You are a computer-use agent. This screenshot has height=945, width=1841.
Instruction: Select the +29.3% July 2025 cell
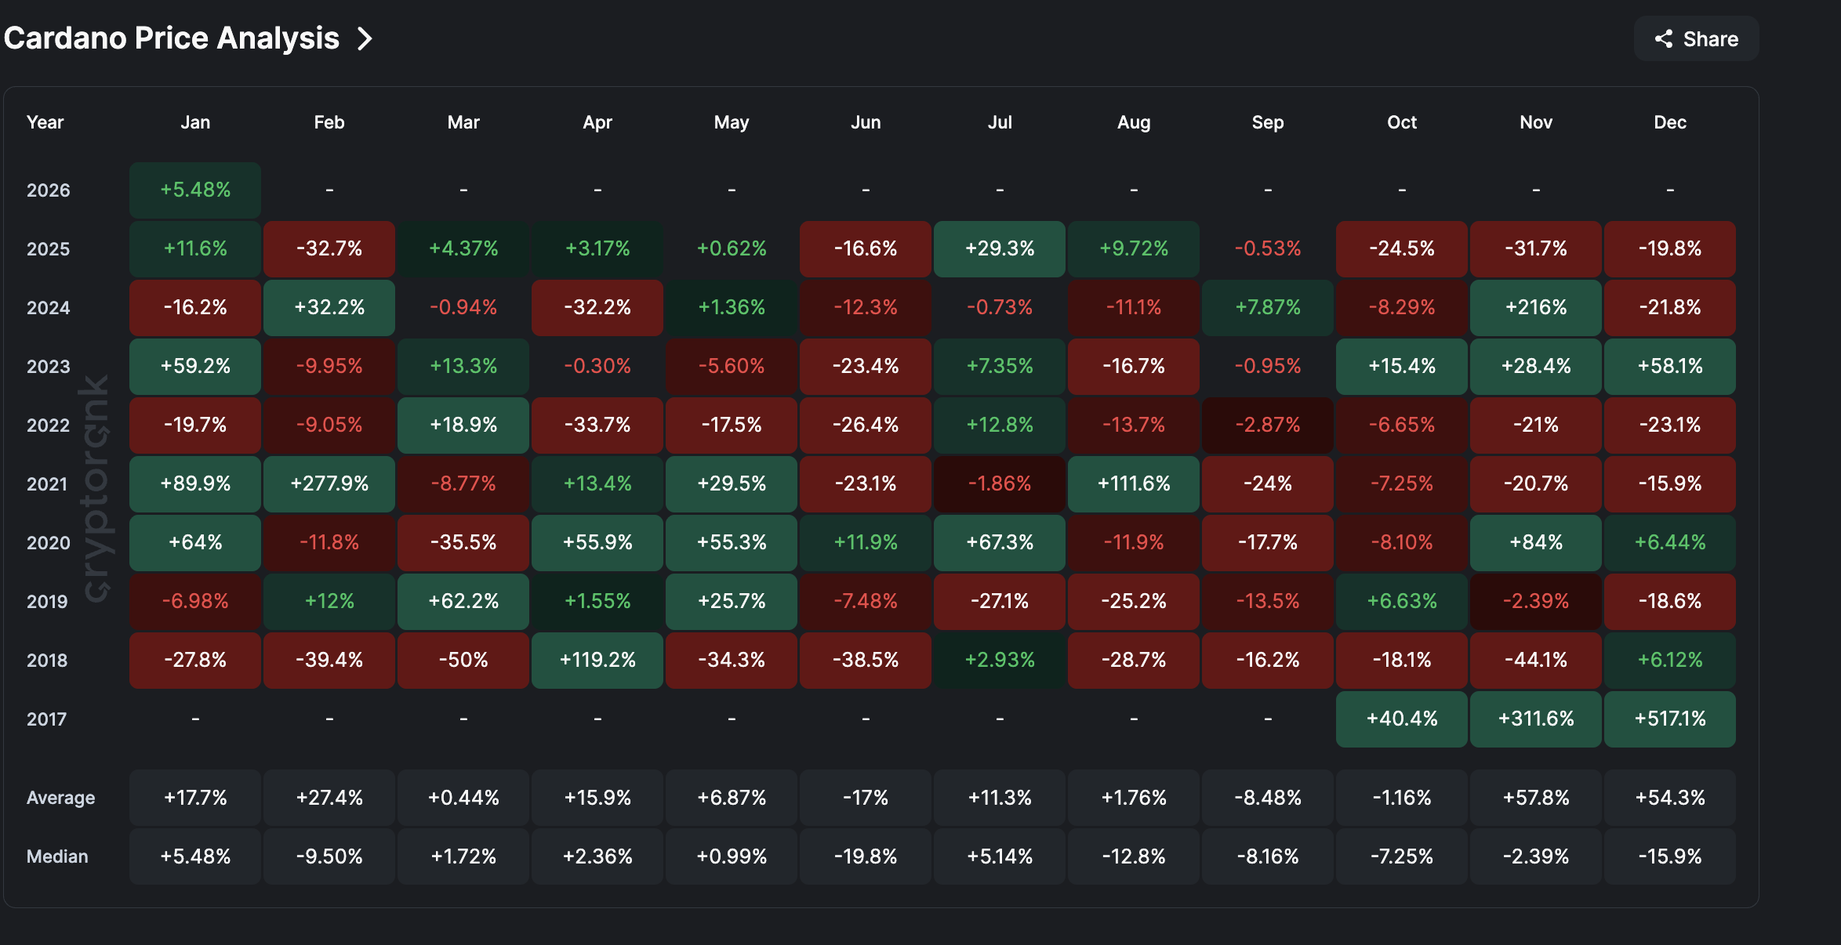[x=999, y=248]
